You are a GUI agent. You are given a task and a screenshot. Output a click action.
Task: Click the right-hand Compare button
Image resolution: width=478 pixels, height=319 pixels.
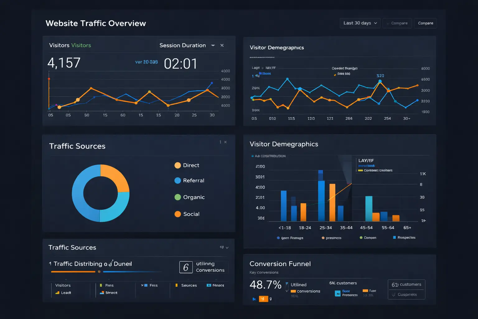(x=425, y=23)
